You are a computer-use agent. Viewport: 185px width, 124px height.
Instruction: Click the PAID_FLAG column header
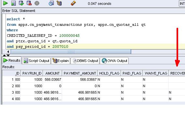[x=132, y=73]
